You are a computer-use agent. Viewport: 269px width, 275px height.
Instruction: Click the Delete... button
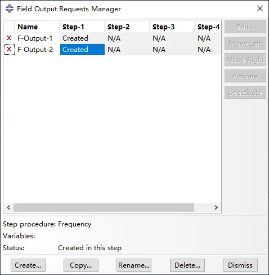point(187,265)
